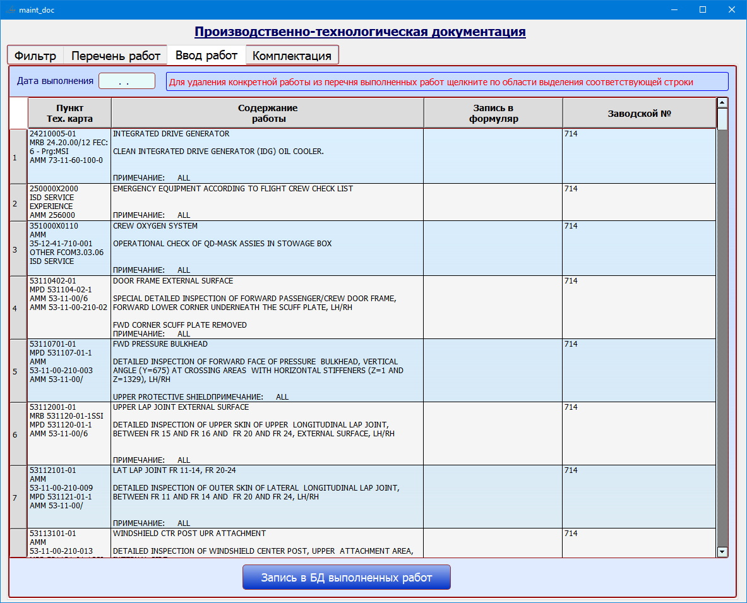This screenshot has width=747, height=603.
Task: Select cell 24210005-01 MRB 24.20.00/12
Action: [x=69, y=156]
